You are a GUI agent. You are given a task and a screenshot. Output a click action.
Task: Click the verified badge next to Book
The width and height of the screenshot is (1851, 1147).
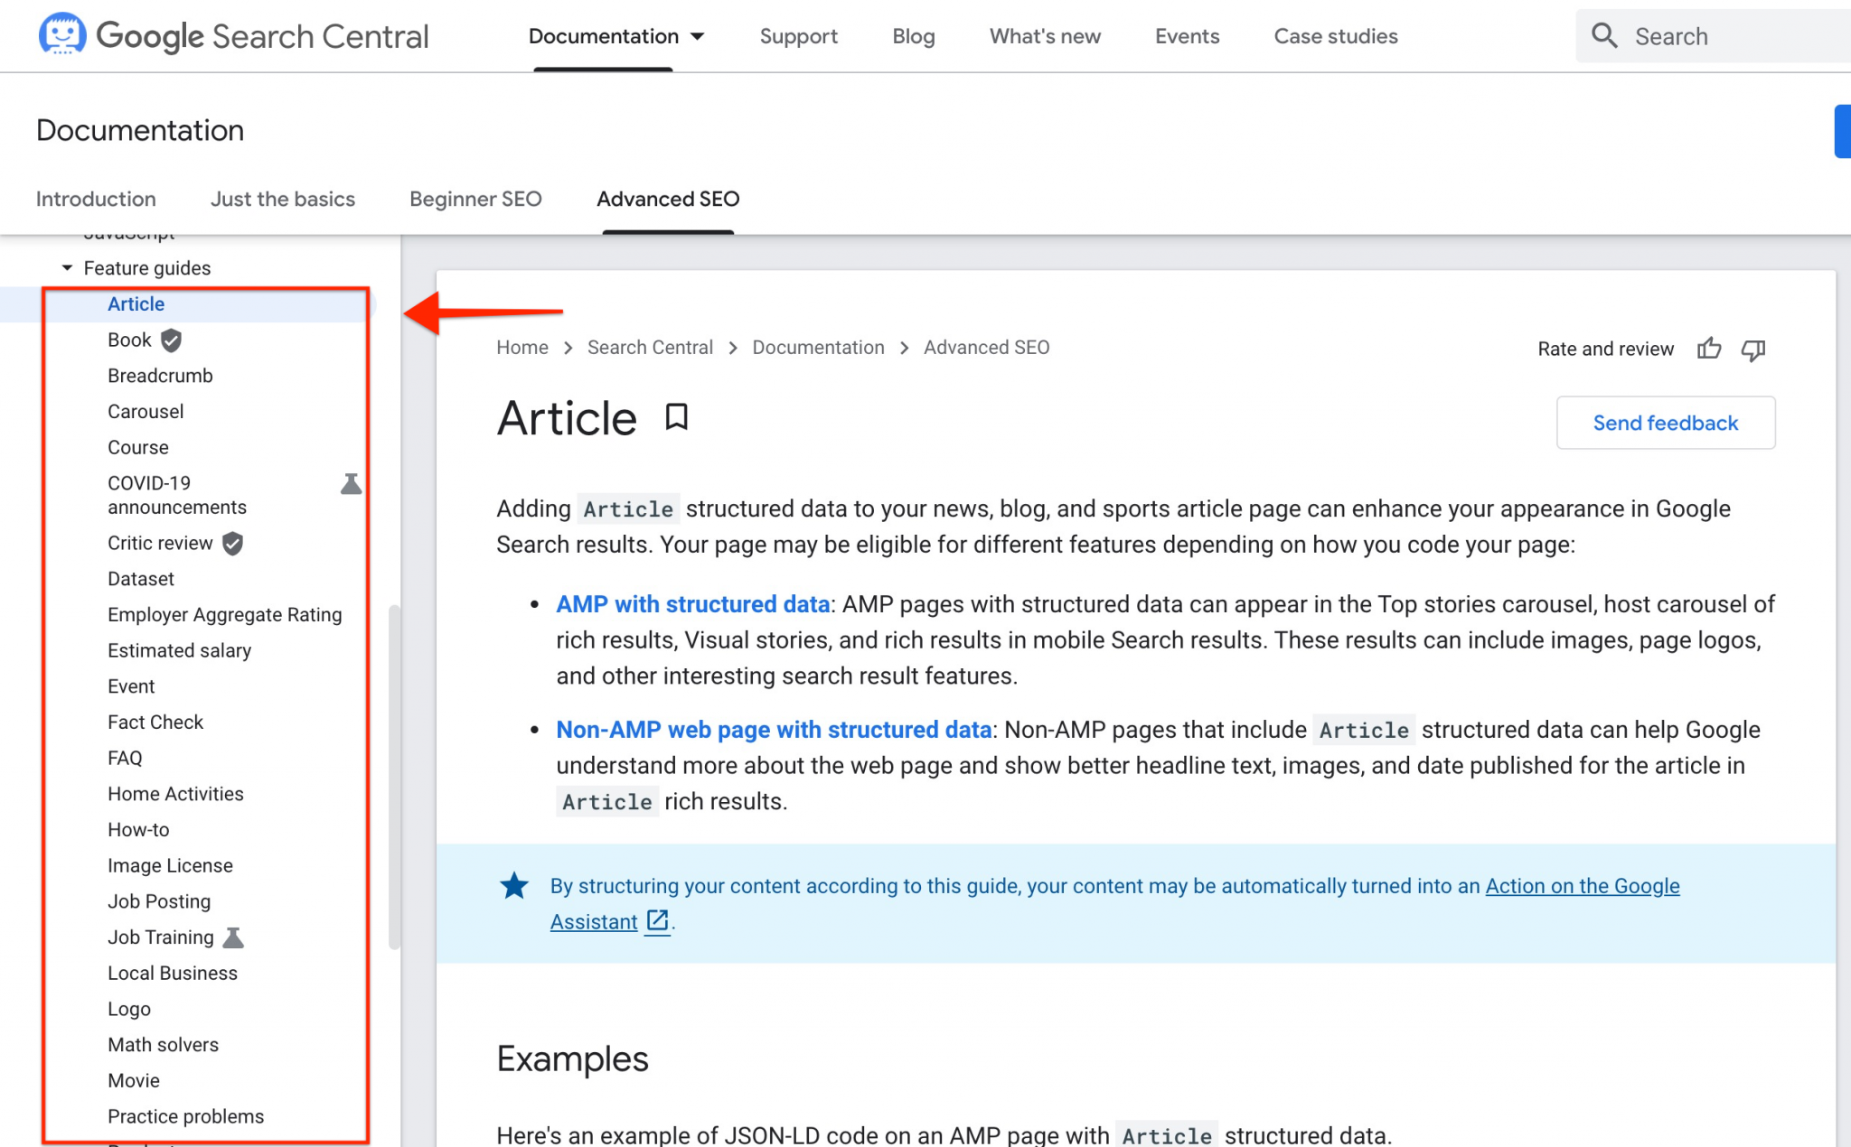pos(171,340)
